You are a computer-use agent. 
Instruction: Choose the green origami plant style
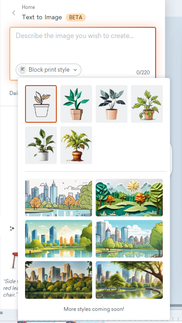(x=76, y=104)
